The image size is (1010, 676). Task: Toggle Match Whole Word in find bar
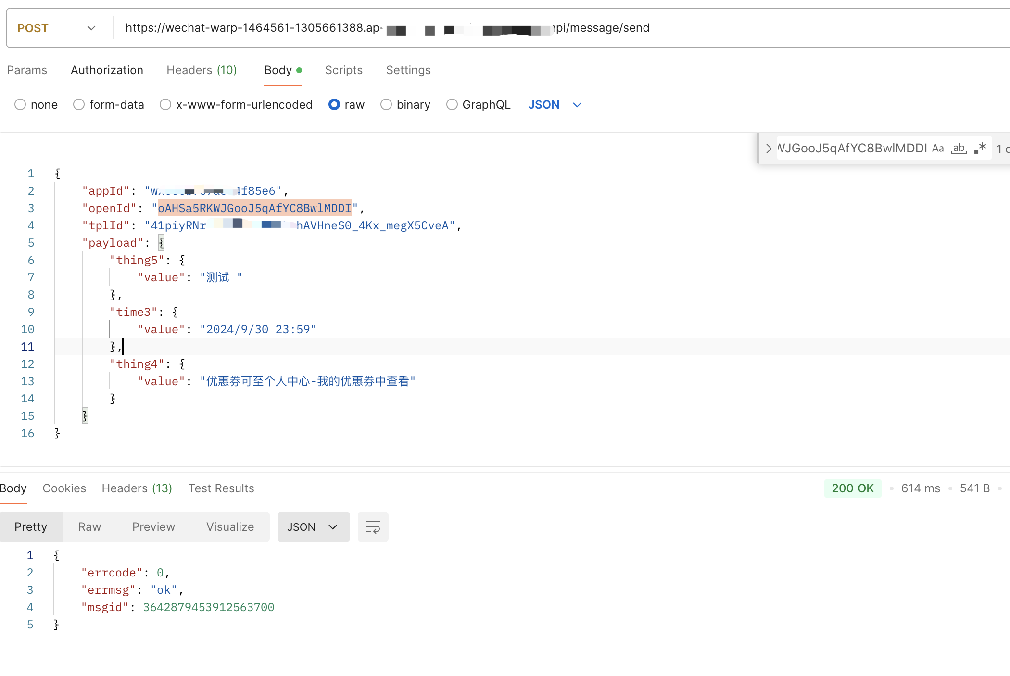959,148
